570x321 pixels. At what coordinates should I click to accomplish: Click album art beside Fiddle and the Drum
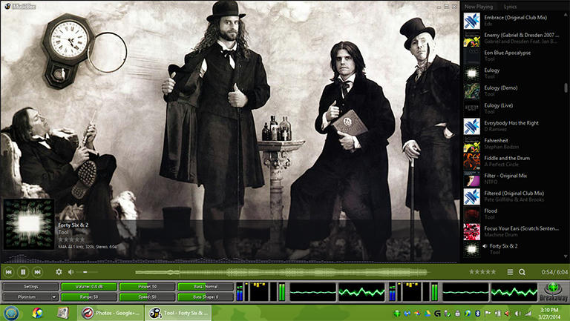471,161
